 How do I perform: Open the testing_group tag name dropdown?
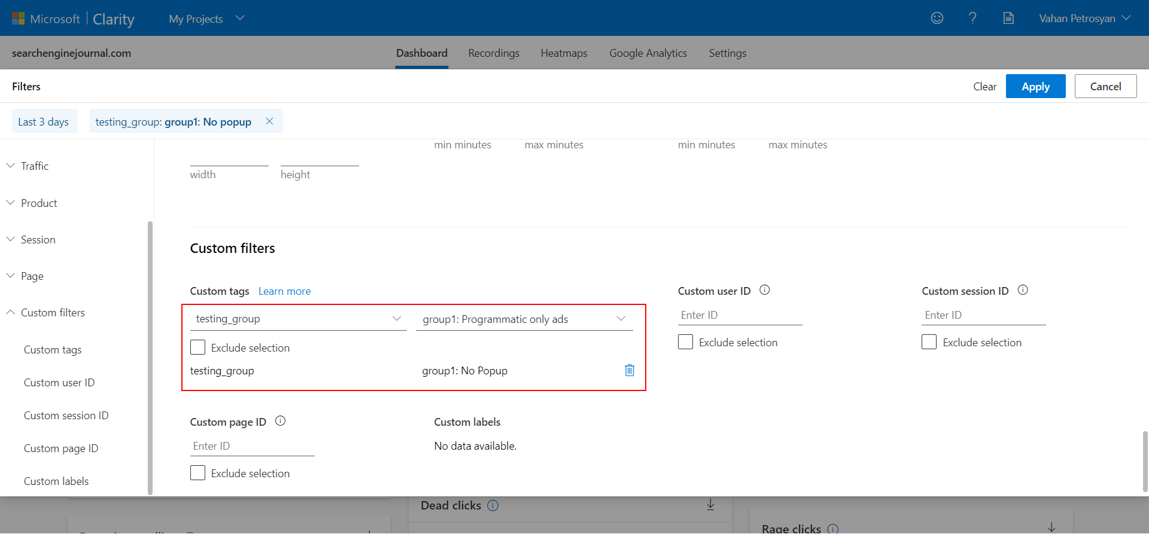[298, 319]
